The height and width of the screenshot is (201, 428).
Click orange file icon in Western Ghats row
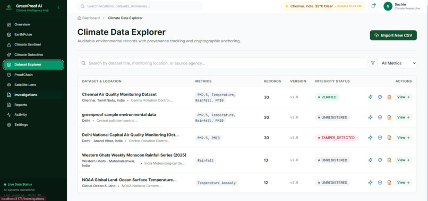pyautogui.click(x=389, y=160)
